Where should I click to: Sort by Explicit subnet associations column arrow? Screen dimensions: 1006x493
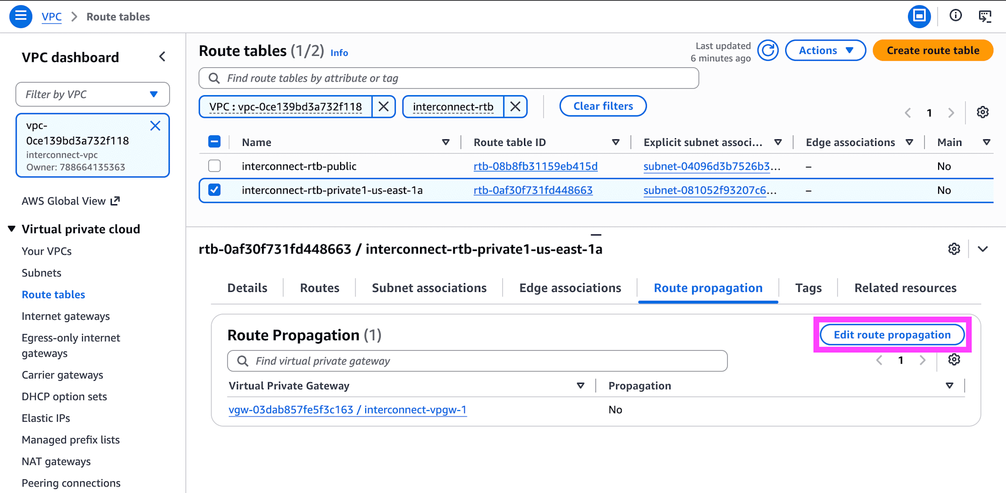[x=778, y=142]
